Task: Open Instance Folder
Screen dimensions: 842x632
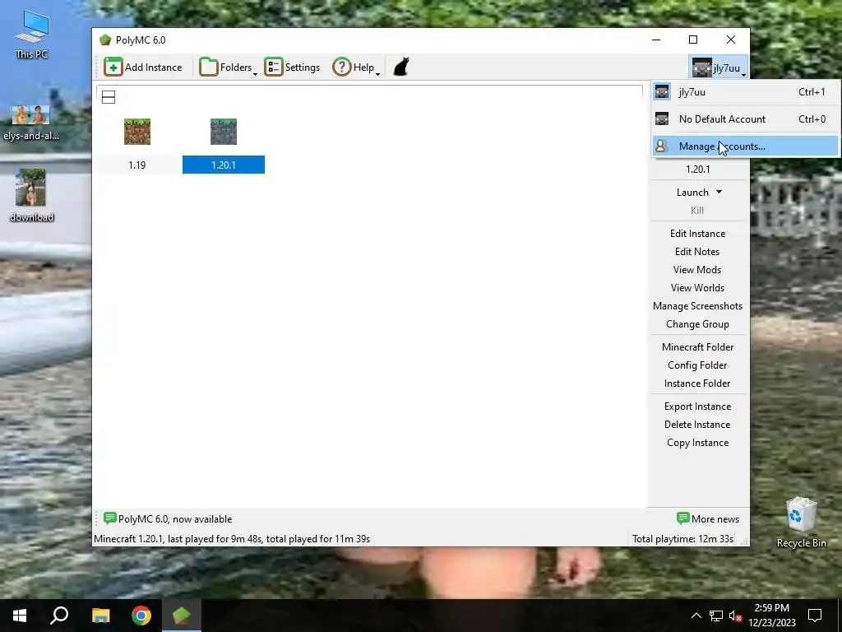Action: [x=697, y=383]
